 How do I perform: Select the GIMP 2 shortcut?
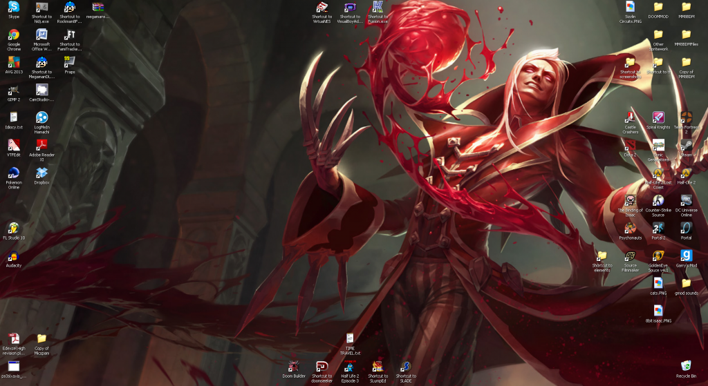[x=14, y=90]
